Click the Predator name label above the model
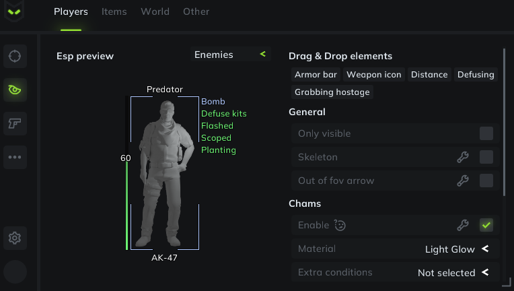 [165, 89]
